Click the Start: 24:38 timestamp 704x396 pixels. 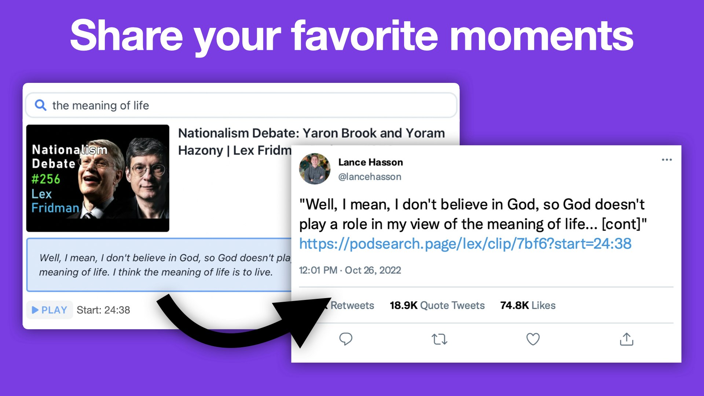pyautogui.click(x=103, y=310)
